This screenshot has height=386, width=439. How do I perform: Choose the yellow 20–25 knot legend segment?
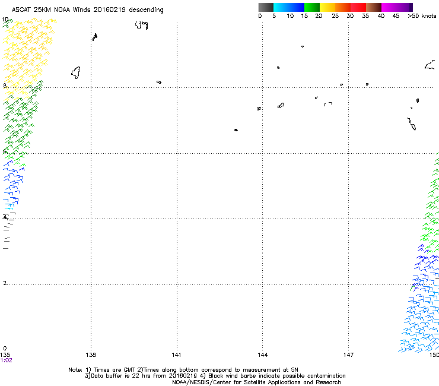click(327, 7)
